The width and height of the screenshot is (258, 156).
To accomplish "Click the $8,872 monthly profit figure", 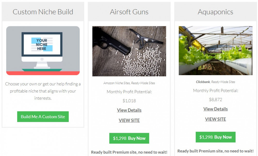I will tap(215, 100).
